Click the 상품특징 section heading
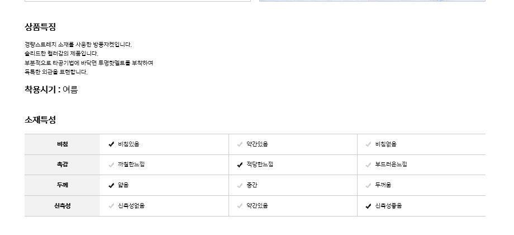 (40, 27)
